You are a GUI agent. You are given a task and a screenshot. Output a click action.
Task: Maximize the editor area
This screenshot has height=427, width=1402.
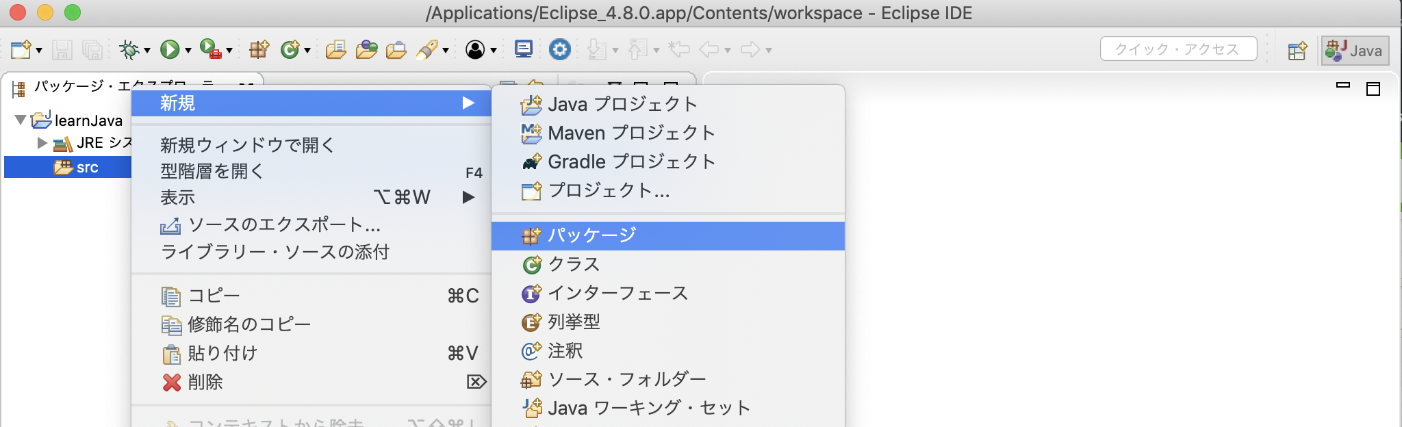point(1373,88)
